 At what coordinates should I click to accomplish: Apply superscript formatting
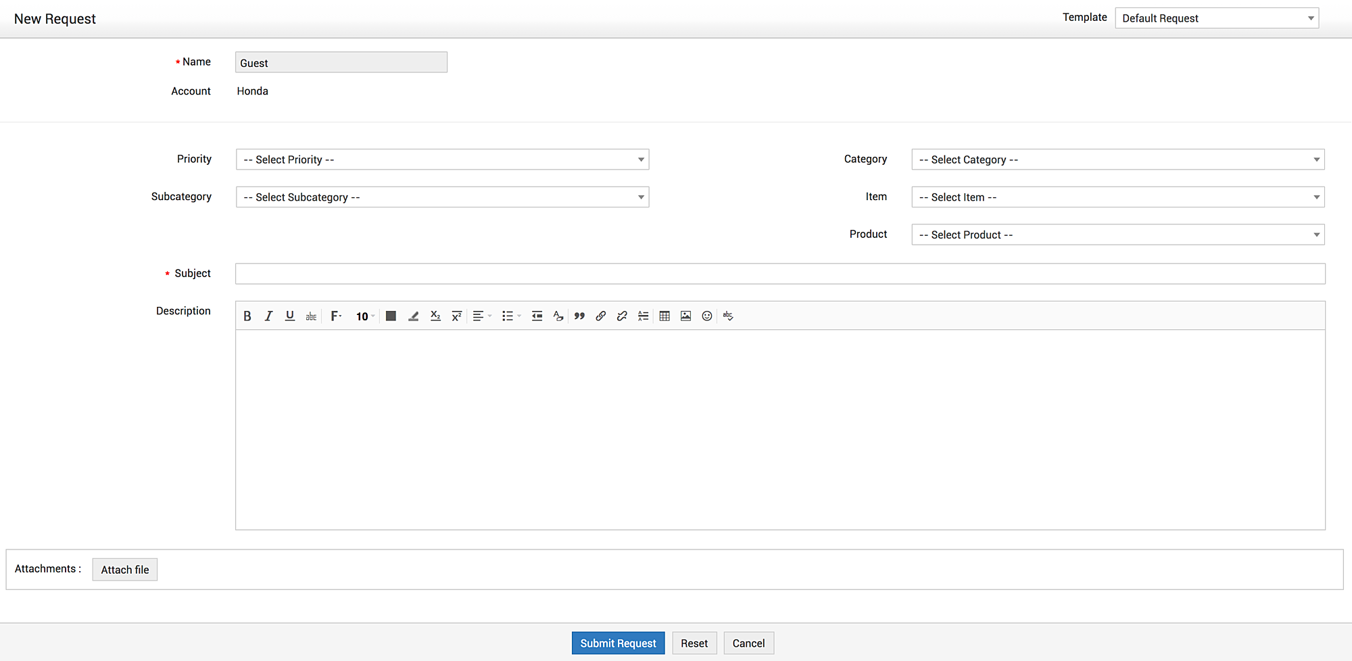click(457, 316)
